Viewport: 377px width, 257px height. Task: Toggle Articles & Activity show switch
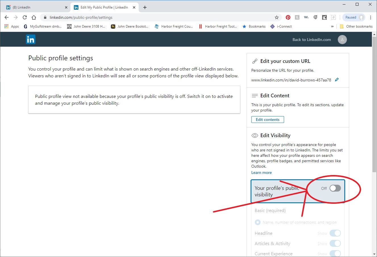pos(335,244)
